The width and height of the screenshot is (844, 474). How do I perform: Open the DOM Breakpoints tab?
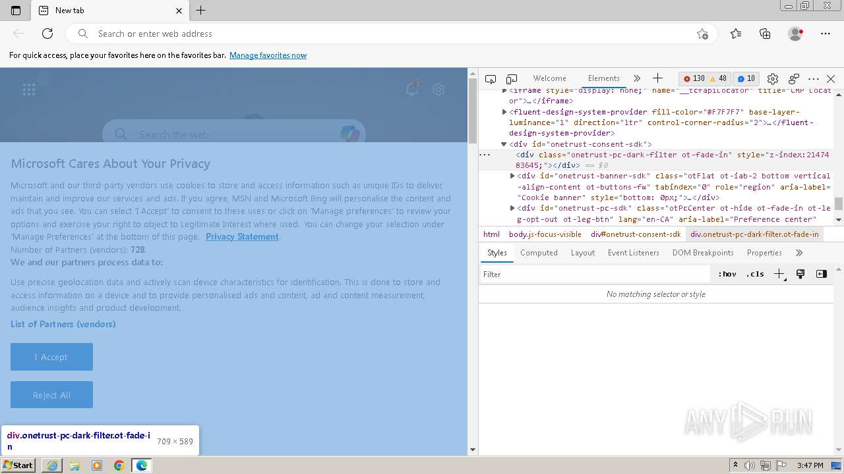pyautogui.click(x=703, y=253)
